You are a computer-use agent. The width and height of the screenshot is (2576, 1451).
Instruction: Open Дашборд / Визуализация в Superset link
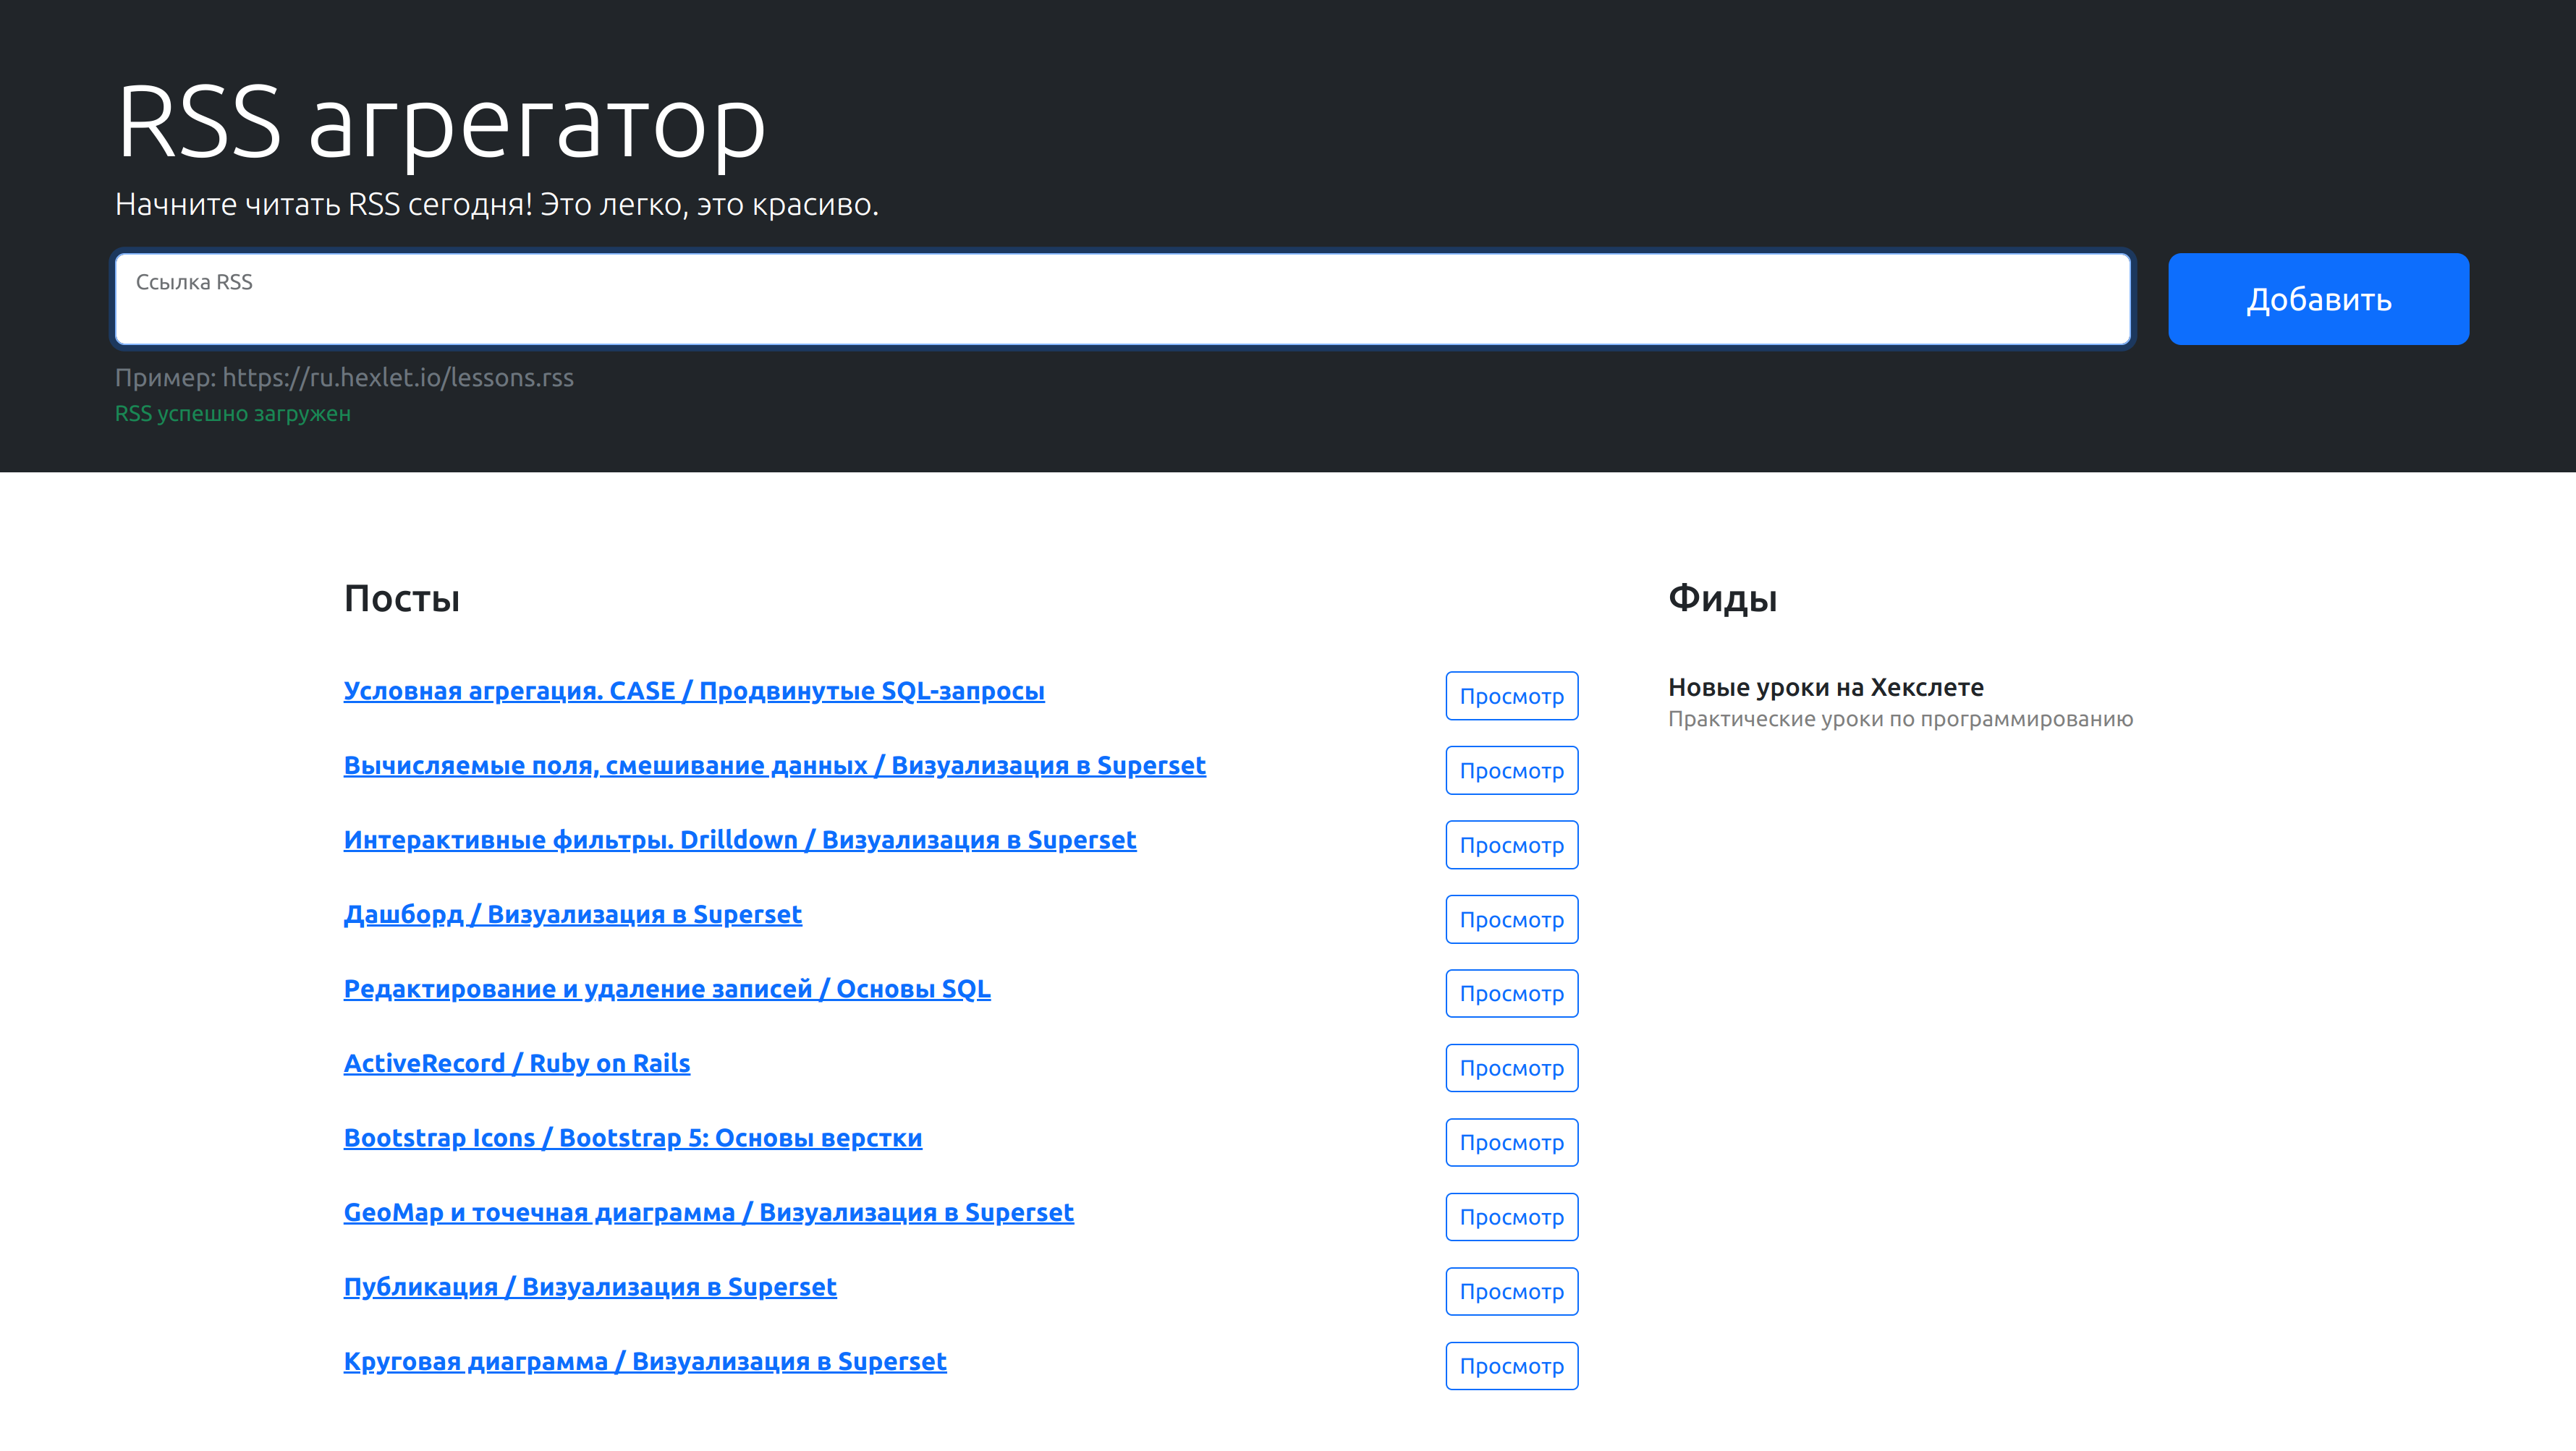click(572, 914)
